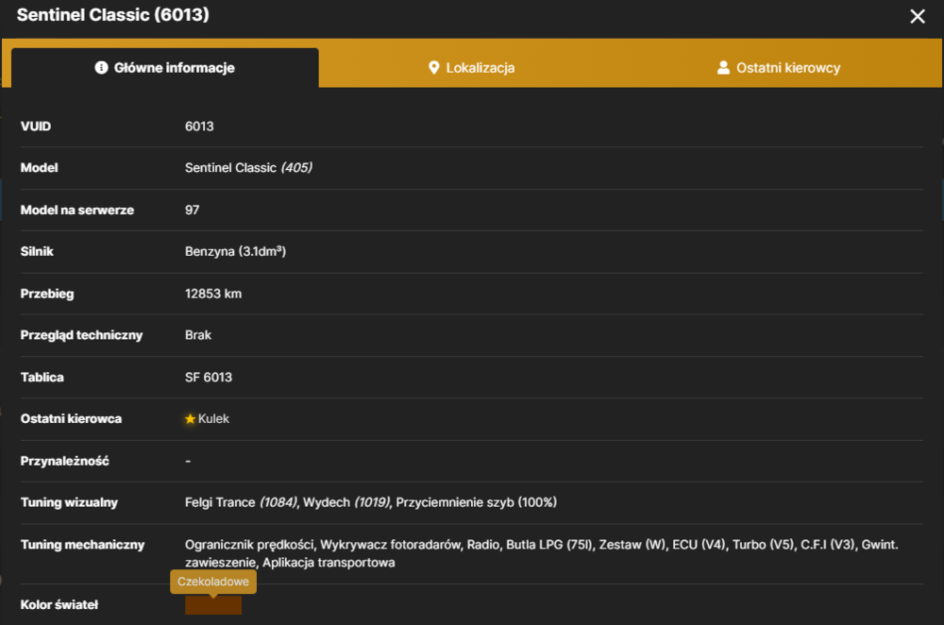Screen dimensions: 944x625
Task: Click the Przyciemnienie szyb (100%) entry
Action: 476,502
